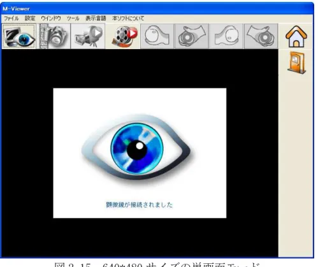Screen dimensions: 318x267
Task: Open the ファイル menu
Action: coord(11,18)
